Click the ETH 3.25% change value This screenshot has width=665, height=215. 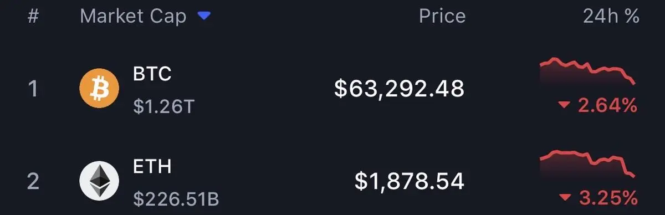click(607, 197)
